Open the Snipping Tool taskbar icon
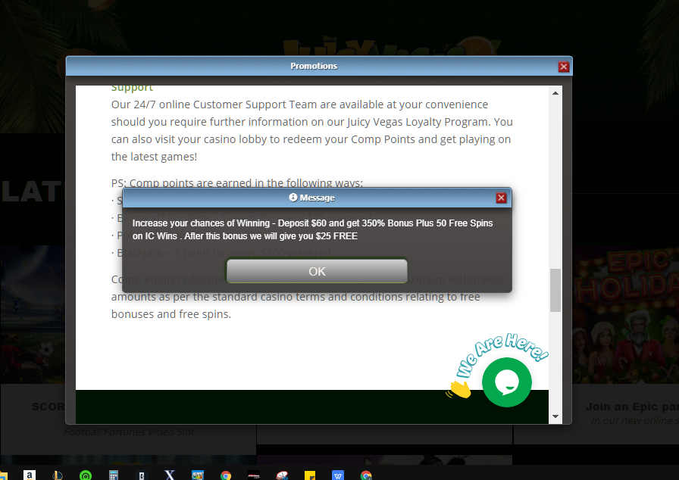Screen dimensions: 679x480 [x=282, y=475]
